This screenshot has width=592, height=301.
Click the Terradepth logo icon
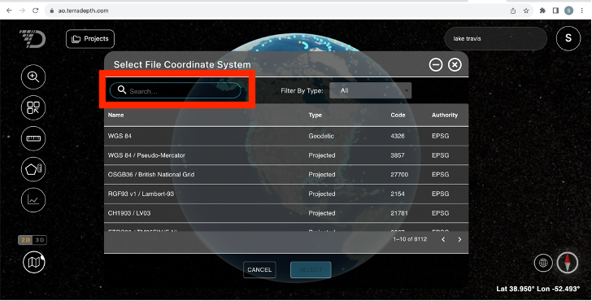click(x=33, y=39)
